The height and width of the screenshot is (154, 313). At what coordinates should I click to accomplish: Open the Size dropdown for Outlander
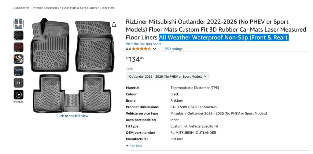[167, 76]
